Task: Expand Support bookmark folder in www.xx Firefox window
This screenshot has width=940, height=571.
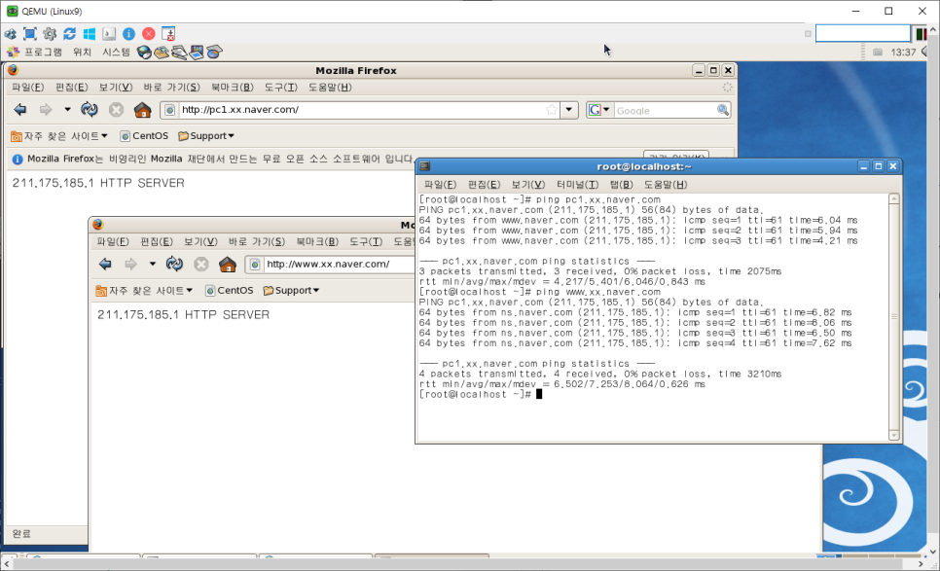Action: (291, 291)
